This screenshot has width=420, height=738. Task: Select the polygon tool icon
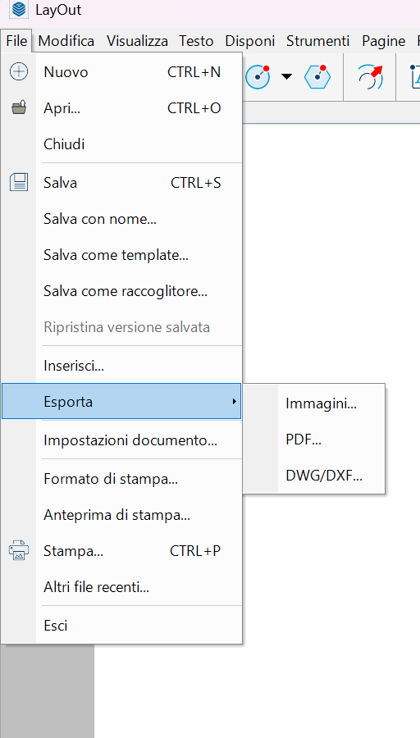[x=317, y=76]
